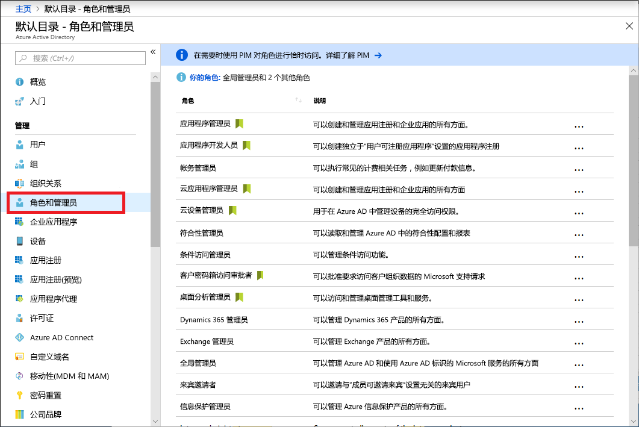Screen dimensions: 639x427
Task: Click the sidebar scrollbar down arrow
Action: 155,422
